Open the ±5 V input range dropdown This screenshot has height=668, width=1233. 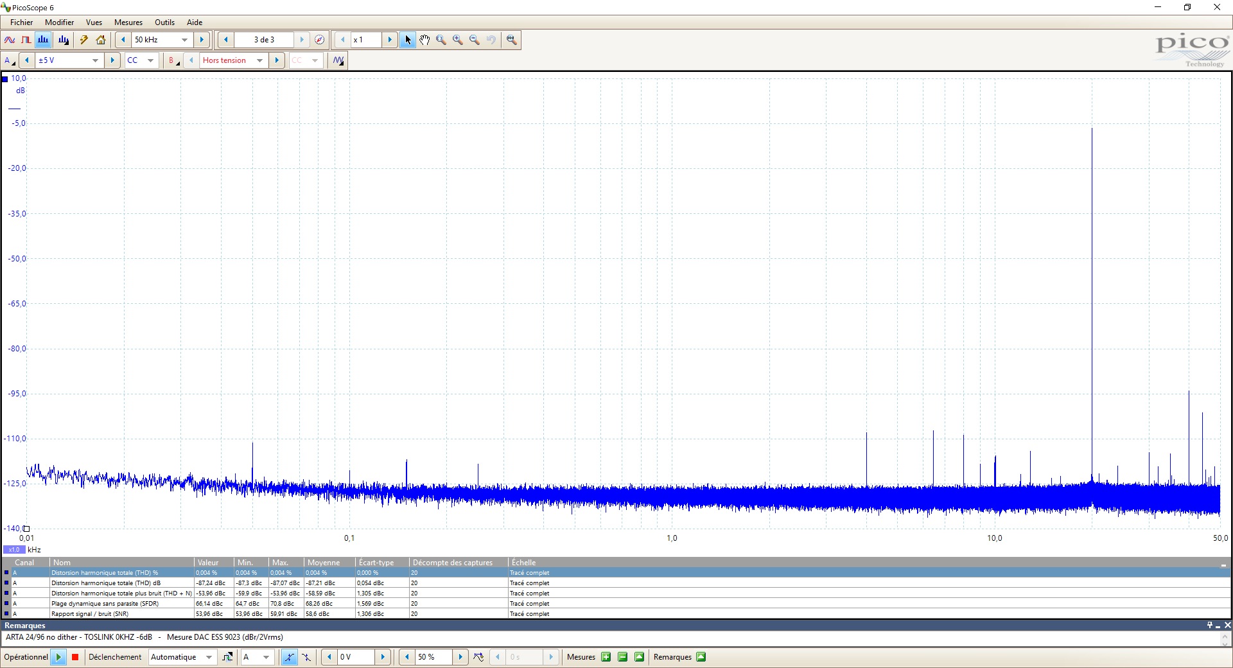pos(96,60)
